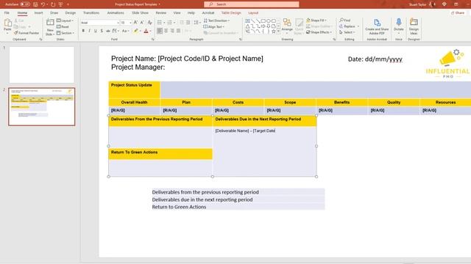
Task: Switch to the Draw tab
Action: (x=54, y=13)
